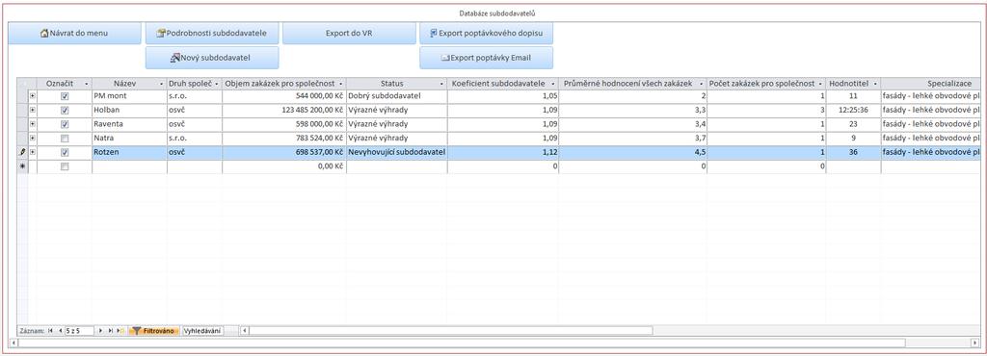Select the Specializace column header
The image size is (987, 356).
pos(930,84)
